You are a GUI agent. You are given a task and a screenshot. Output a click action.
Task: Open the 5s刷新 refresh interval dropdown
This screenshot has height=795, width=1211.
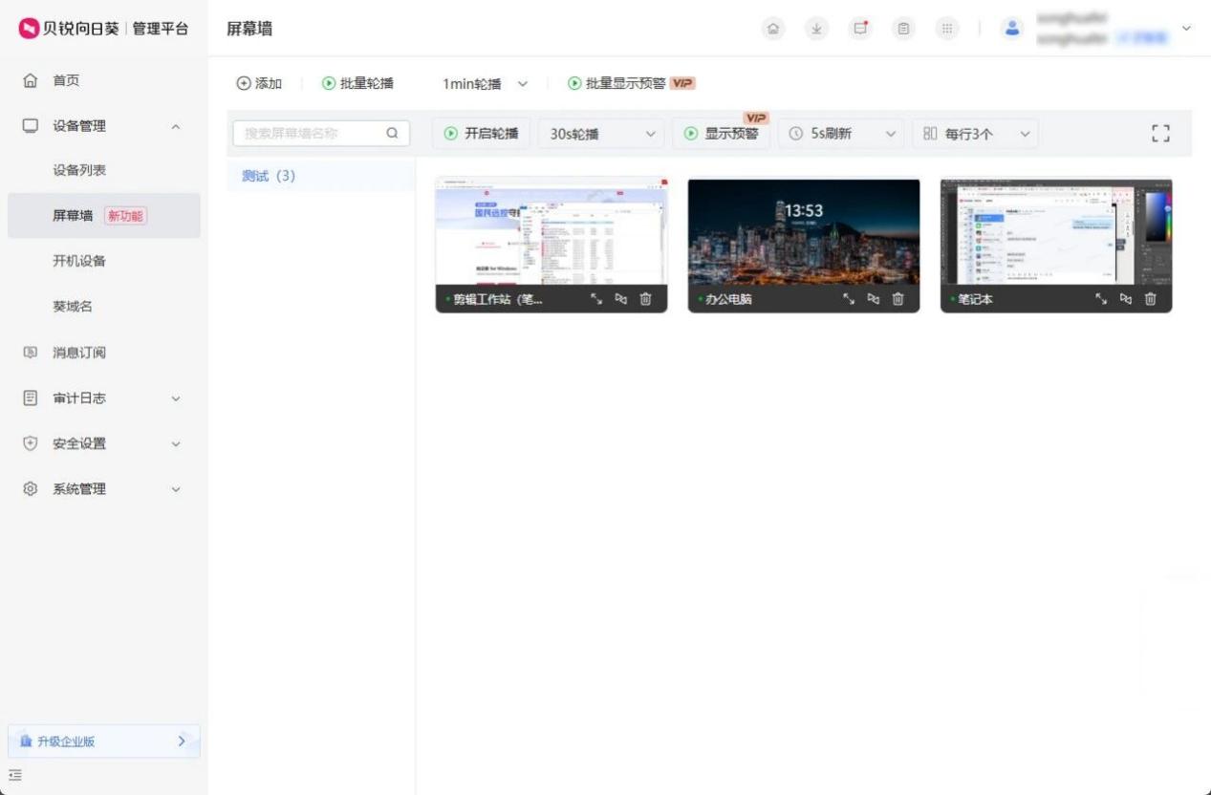coord(841,134)
